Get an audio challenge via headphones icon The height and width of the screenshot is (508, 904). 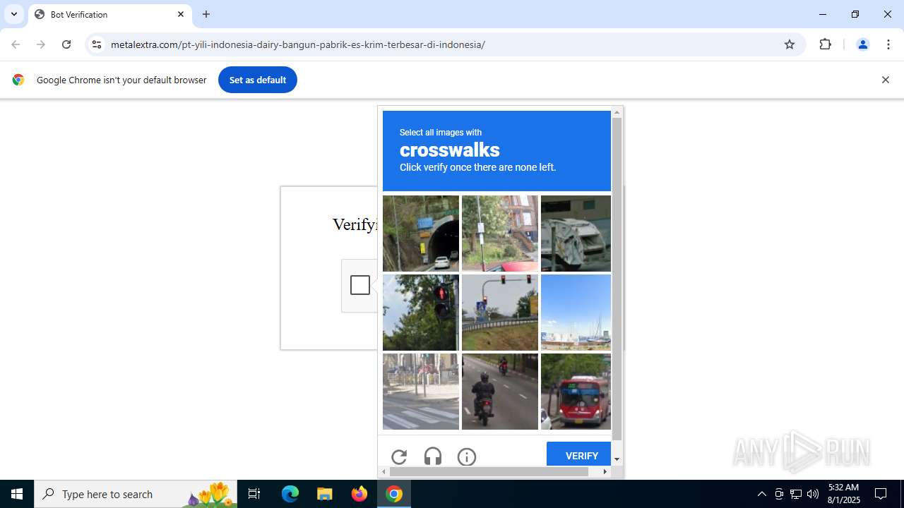point(433,456)
